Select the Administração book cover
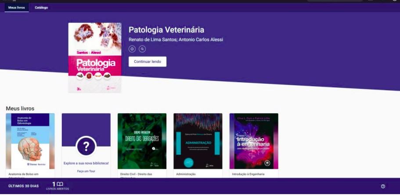Image resolution: width=400 pixels, height=195 pixels. tap(198, 141)
